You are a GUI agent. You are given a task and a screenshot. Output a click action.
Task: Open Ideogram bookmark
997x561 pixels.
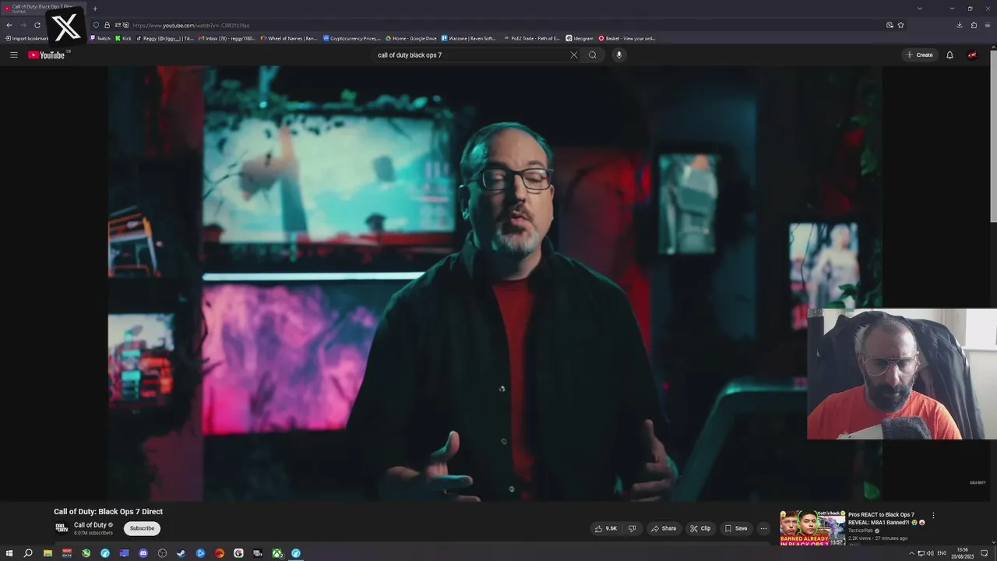pos(580,38)
